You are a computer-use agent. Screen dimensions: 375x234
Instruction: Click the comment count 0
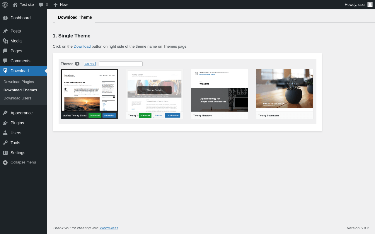[47, 5]
